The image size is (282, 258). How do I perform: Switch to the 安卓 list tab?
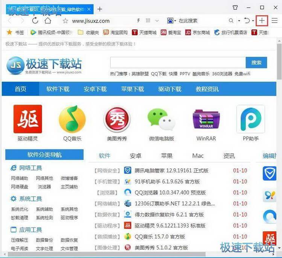[x=135, y=156]
